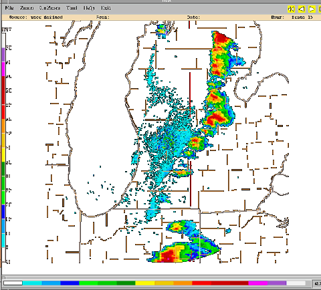The width and height of the screenshot is (321, 290).
Task: Pick the magenta swatch in bottom color bar
Action: 258,283
